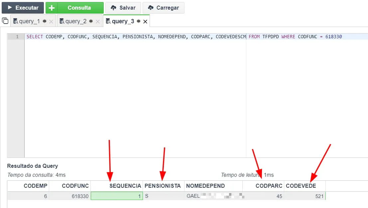This screenshot has height=208, width=368.
Task: Click the Executar button to run query
Action: pos(23,8)
